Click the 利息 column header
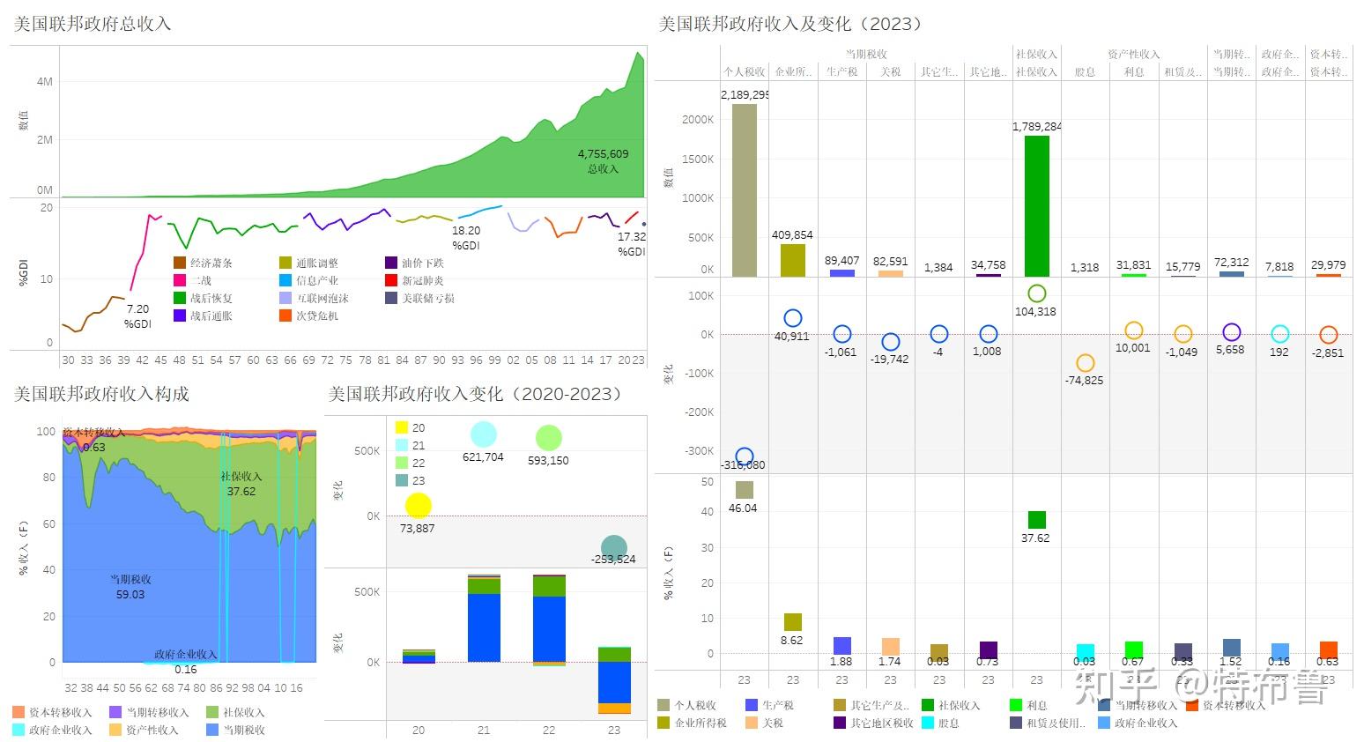This screenshot has width=1364, height=742. (1135, 72)
